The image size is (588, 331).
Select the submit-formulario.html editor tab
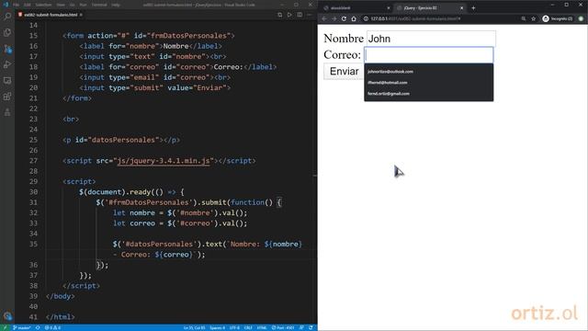click(51, 15)
